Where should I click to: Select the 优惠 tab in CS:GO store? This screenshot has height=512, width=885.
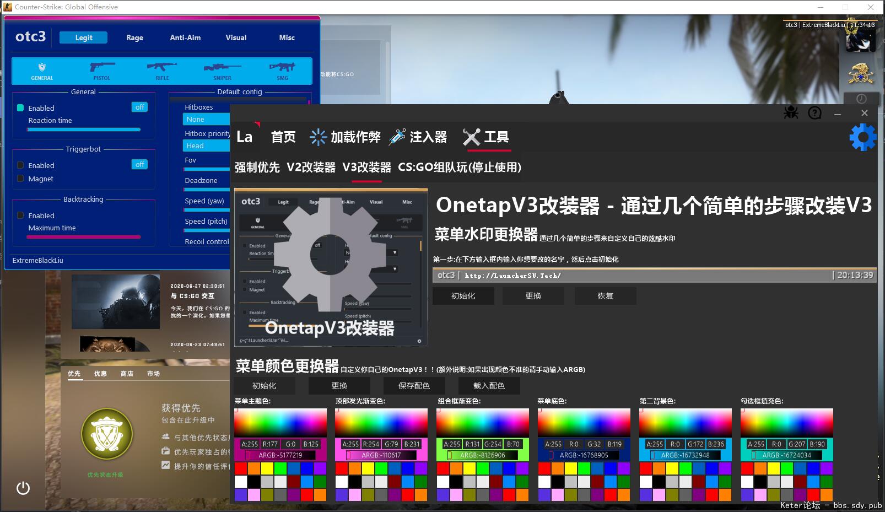point(100,374)
